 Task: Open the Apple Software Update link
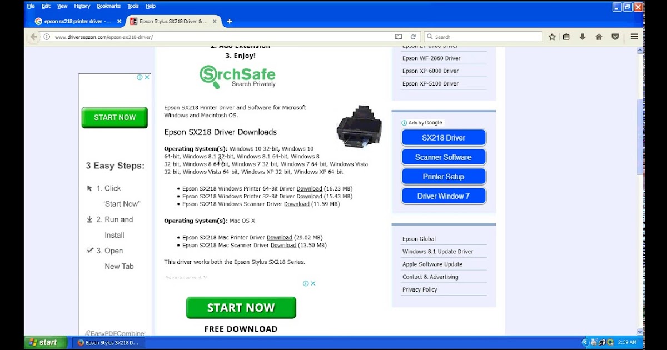click(x=432, y=264)
